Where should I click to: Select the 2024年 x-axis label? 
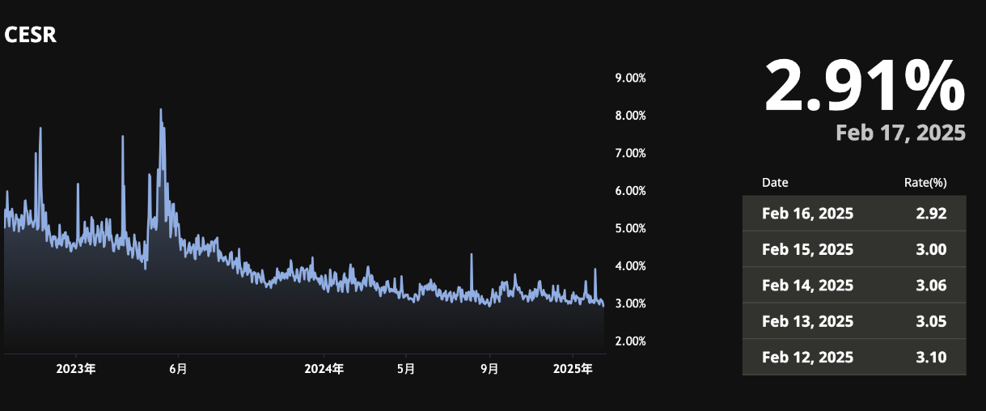(324, 369)
